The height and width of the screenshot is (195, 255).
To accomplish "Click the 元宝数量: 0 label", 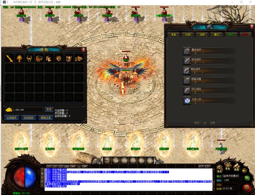I will (x=61, y=110).
